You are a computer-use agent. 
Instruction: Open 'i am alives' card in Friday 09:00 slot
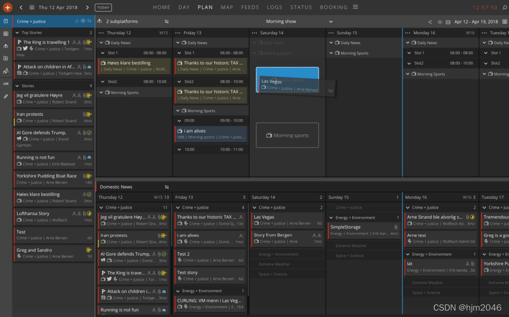(211, 134)
